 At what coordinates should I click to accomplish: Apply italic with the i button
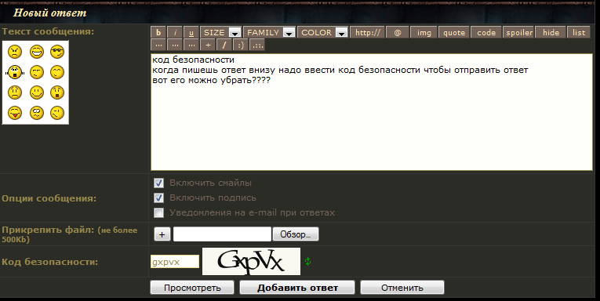pyautogui.click(x=175, y=32)
